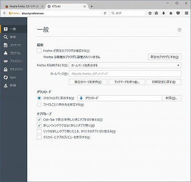Switch to Mozilla Firefox スタートページ tab

pos(24,6)
